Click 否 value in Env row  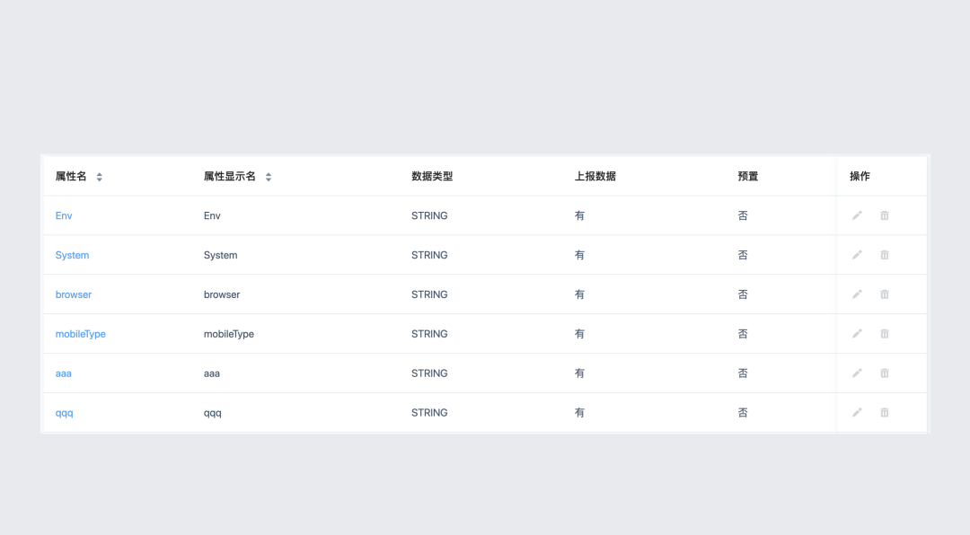point(743,215)
